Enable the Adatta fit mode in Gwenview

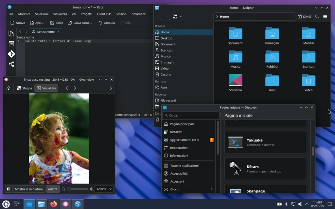52,189
